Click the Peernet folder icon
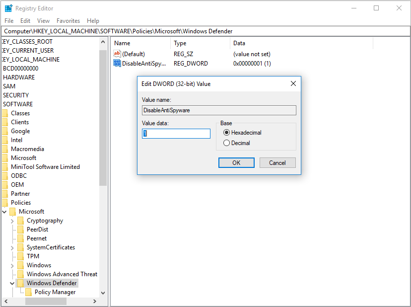 20,238
